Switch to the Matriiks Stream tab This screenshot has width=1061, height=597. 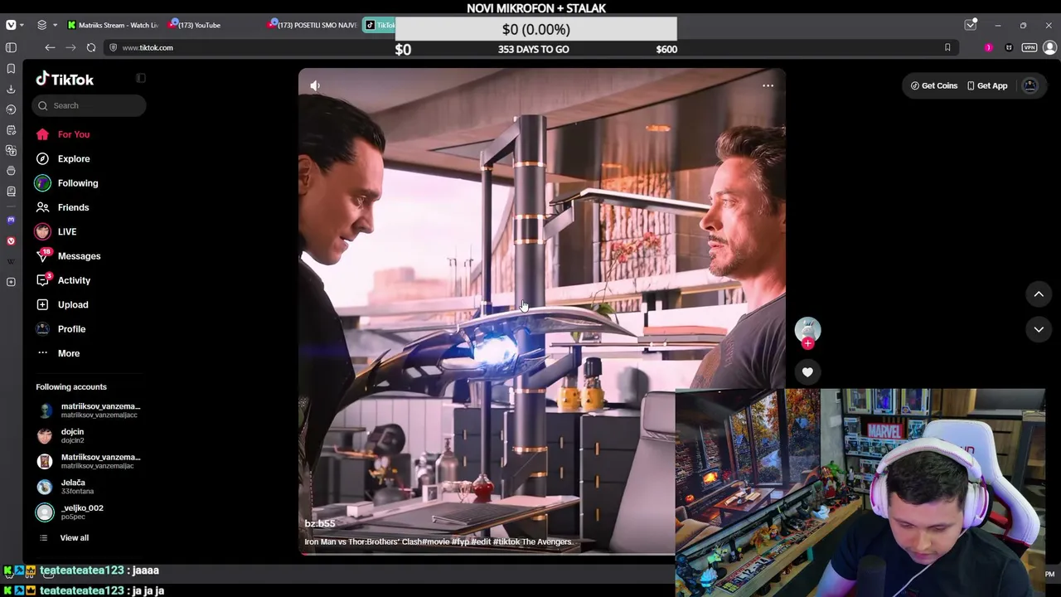point(111,25)
